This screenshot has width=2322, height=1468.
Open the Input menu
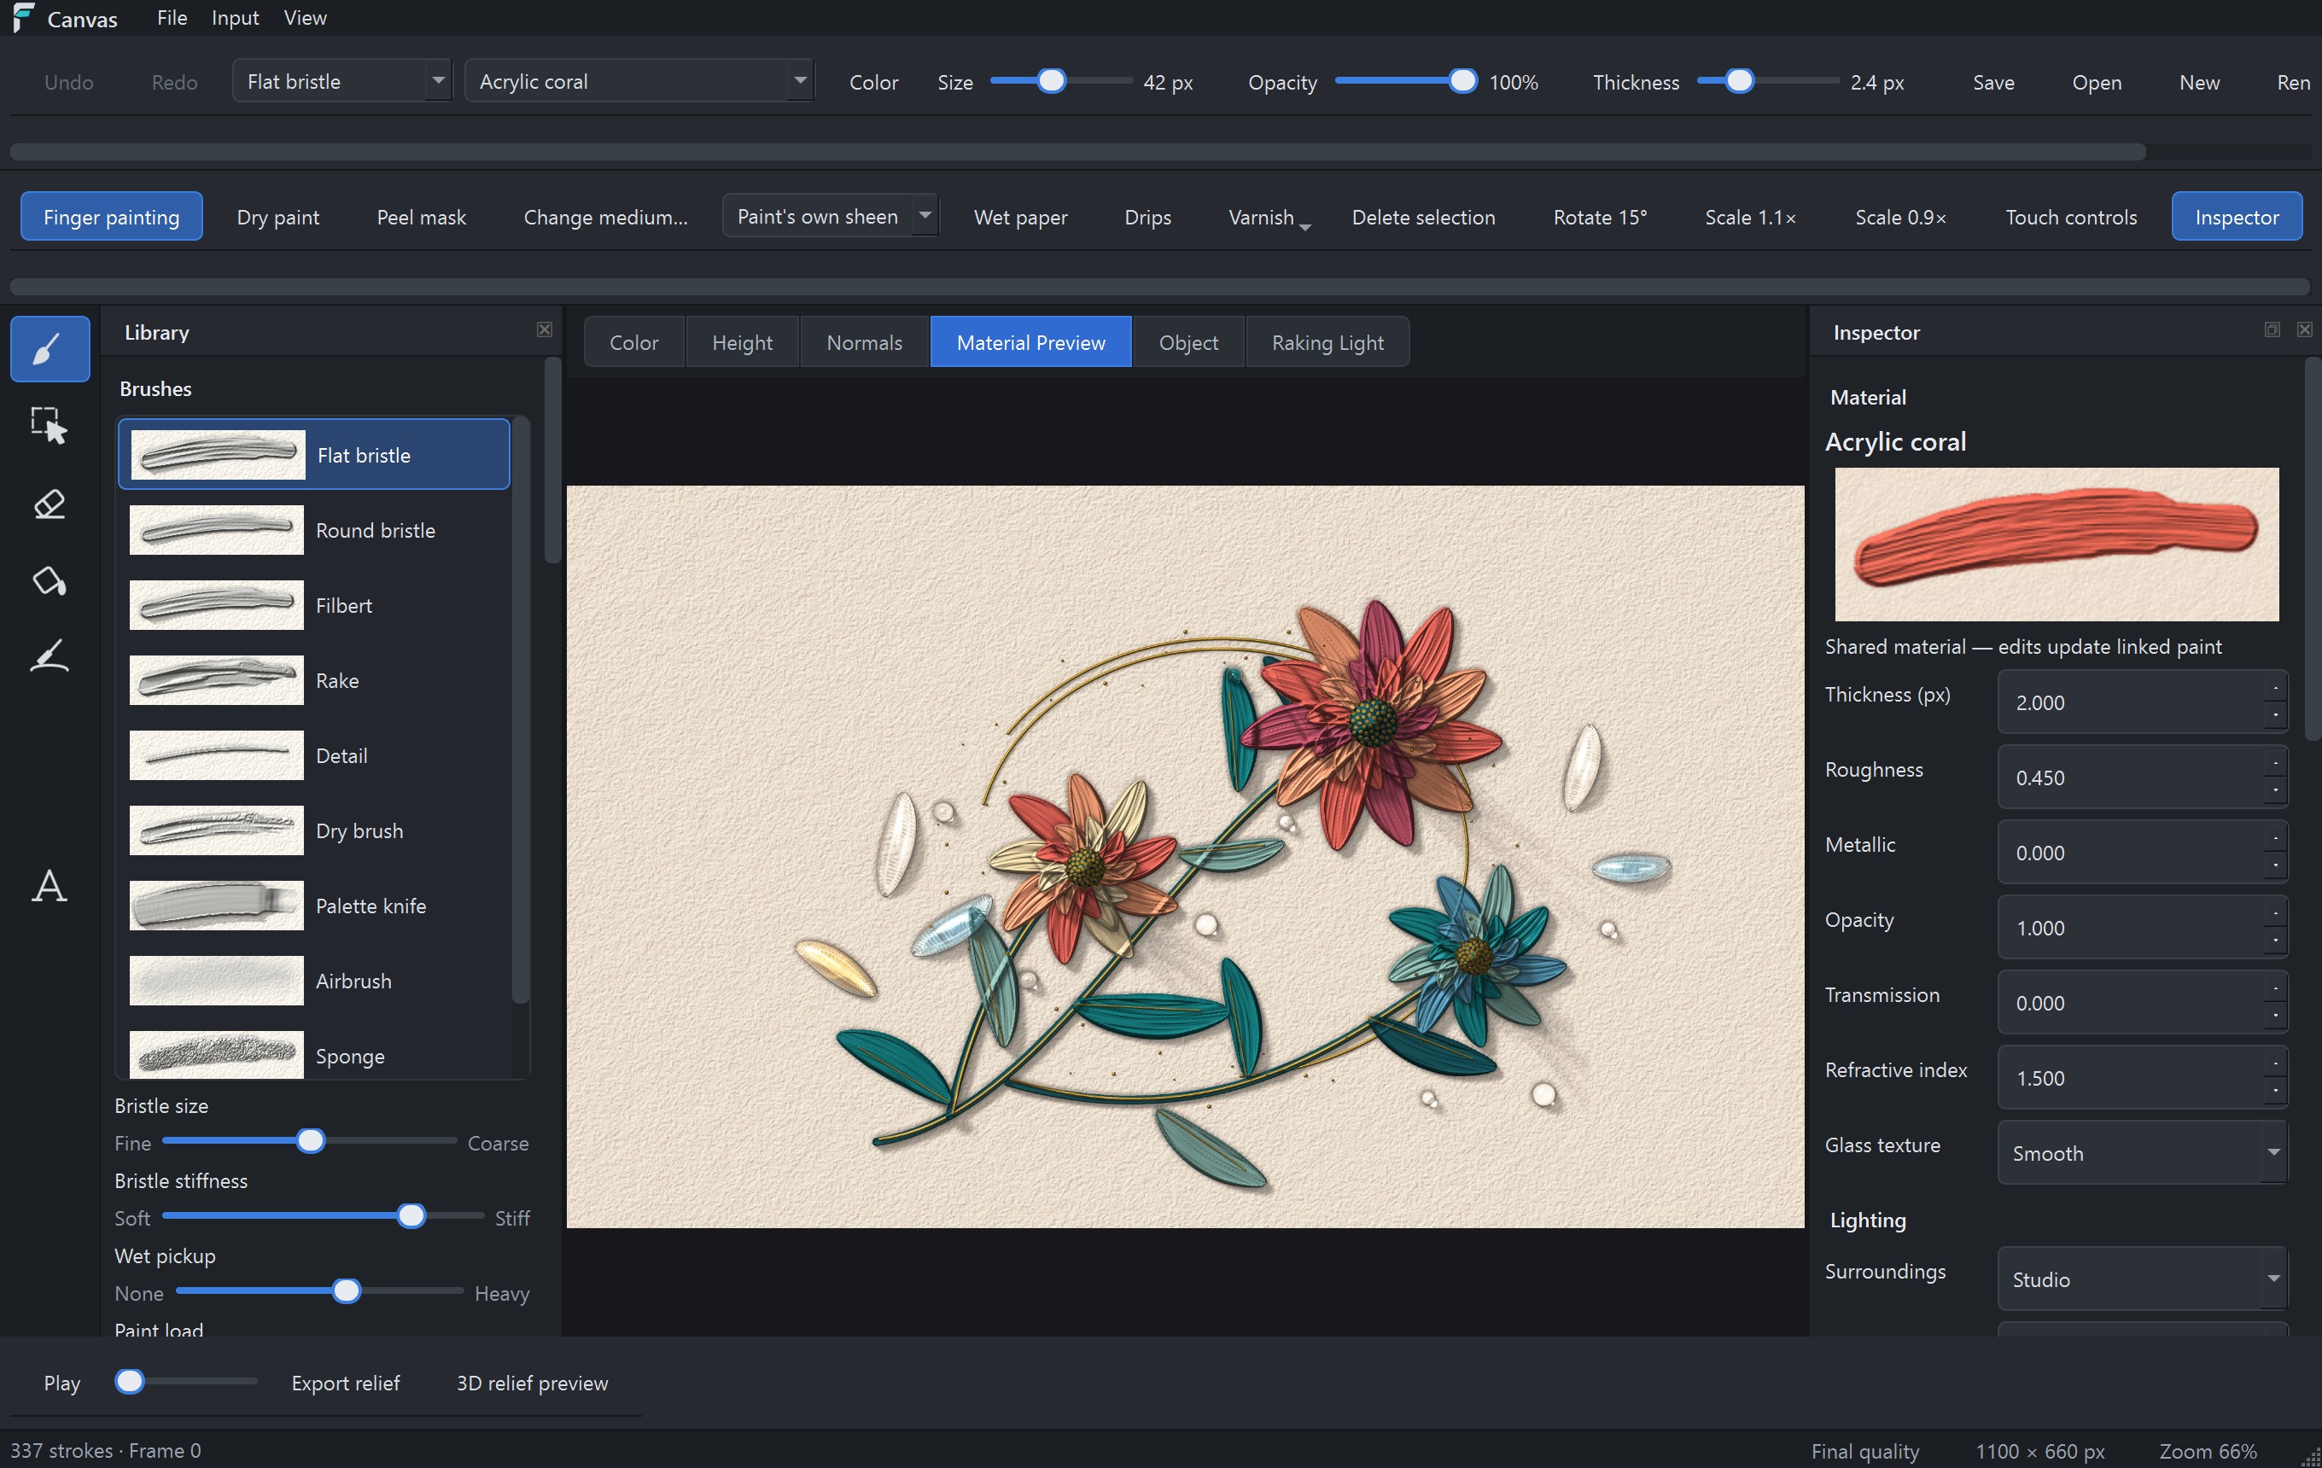[234, 17]
